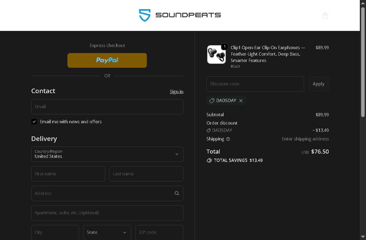This screenshot has height=240, width=366.
Task: Pay with PayPal express checkout
Action: point(107,60)
